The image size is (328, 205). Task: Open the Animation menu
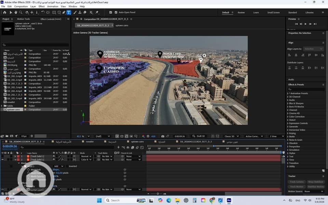53,6
